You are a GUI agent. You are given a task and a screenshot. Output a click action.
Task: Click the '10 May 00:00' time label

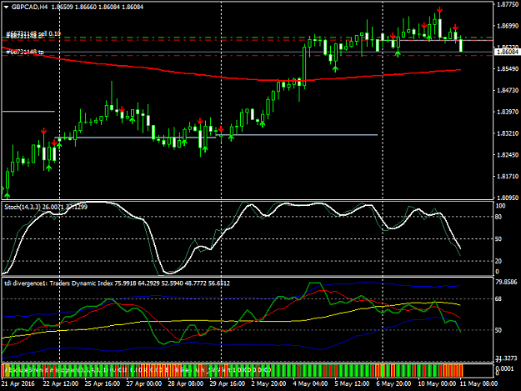[437, 383]
